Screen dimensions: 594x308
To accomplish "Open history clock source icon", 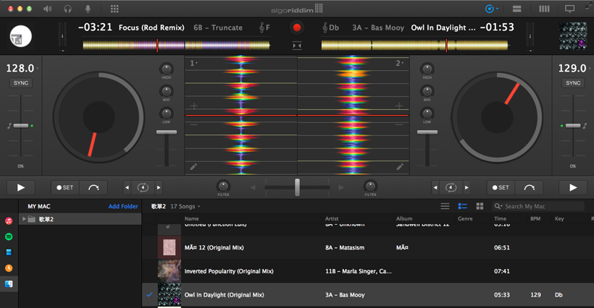I will pos(9,268).
